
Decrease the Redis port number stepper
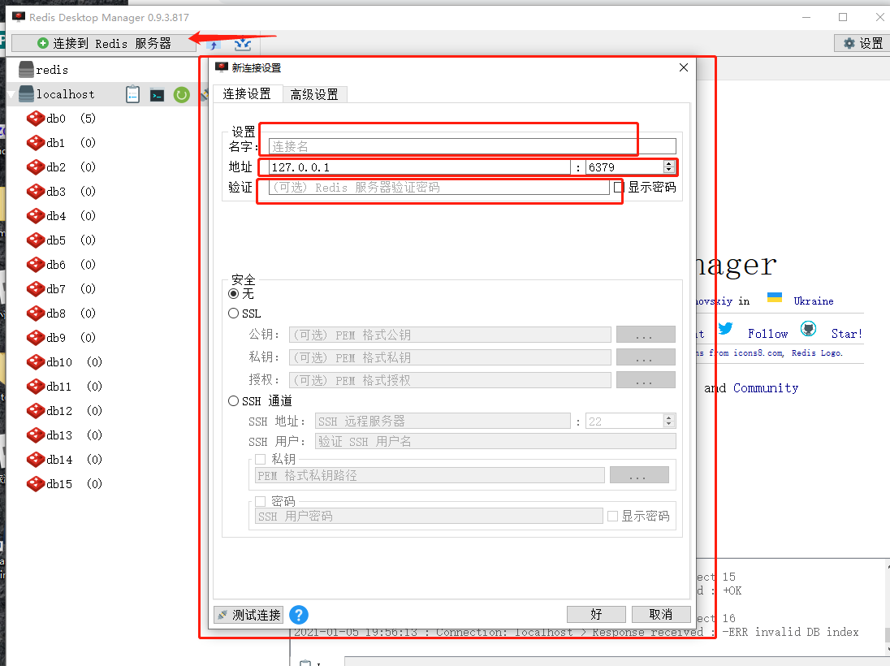coord(669,171)
